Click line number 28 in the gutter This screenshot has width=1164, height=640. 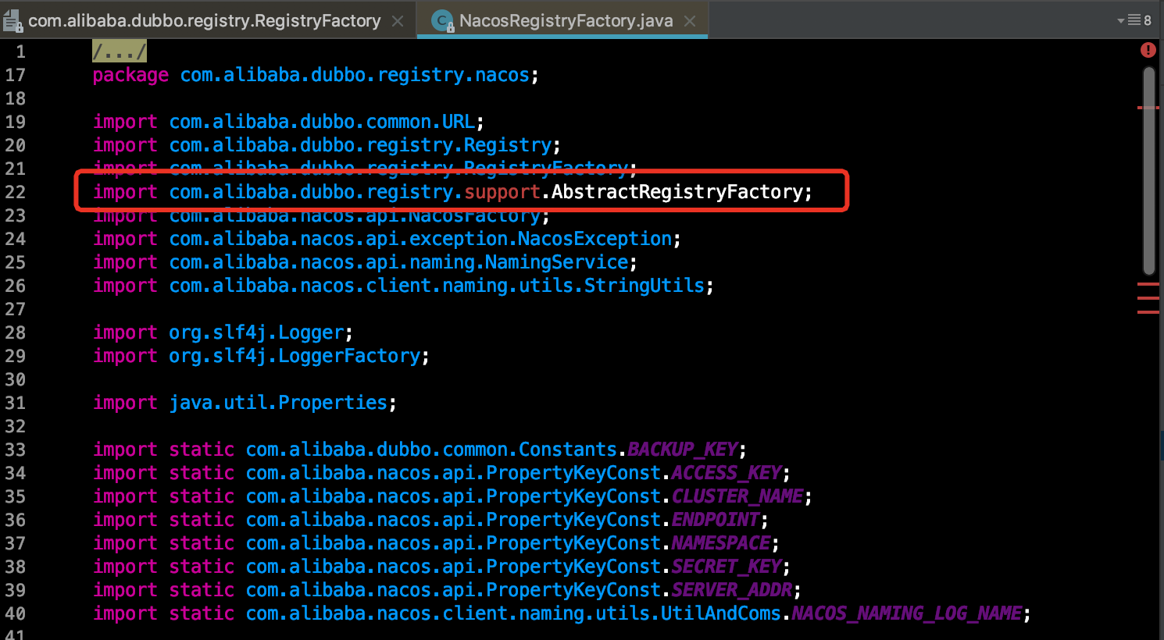click(16, 332)
